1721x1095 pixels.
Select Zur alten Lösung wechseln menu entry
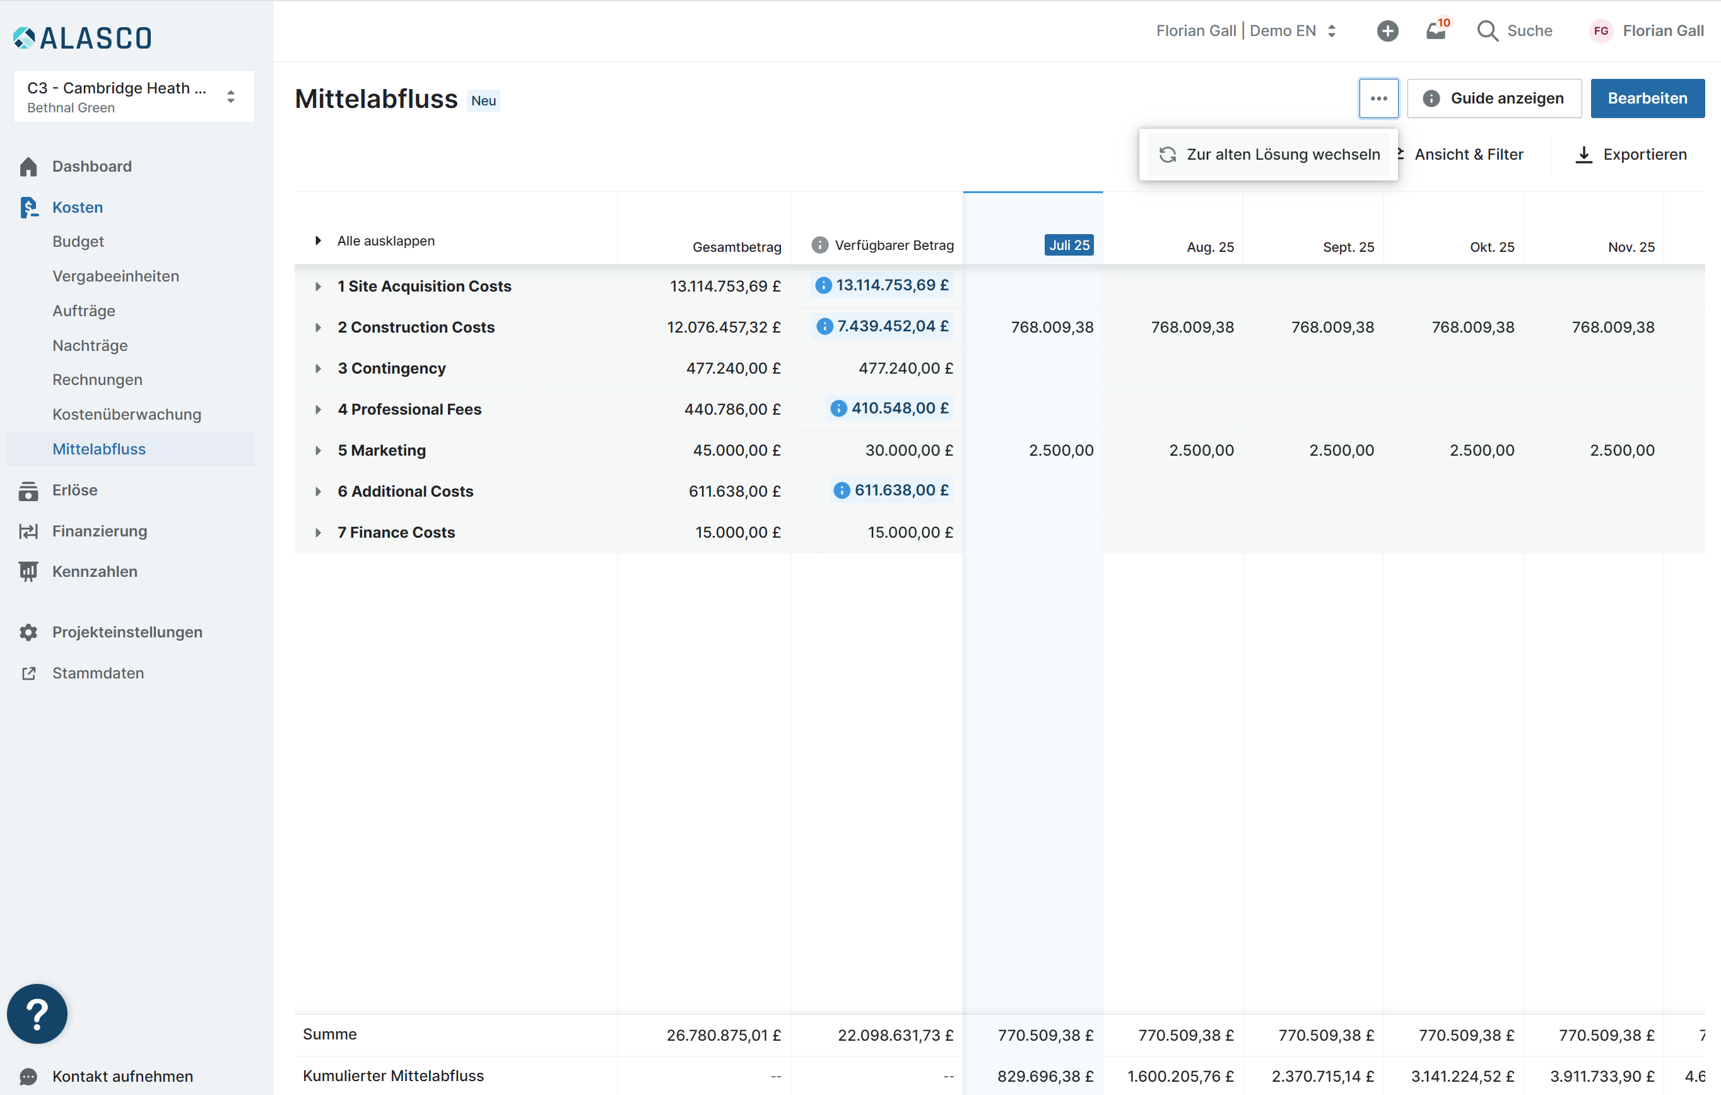tap(1269, 155)
